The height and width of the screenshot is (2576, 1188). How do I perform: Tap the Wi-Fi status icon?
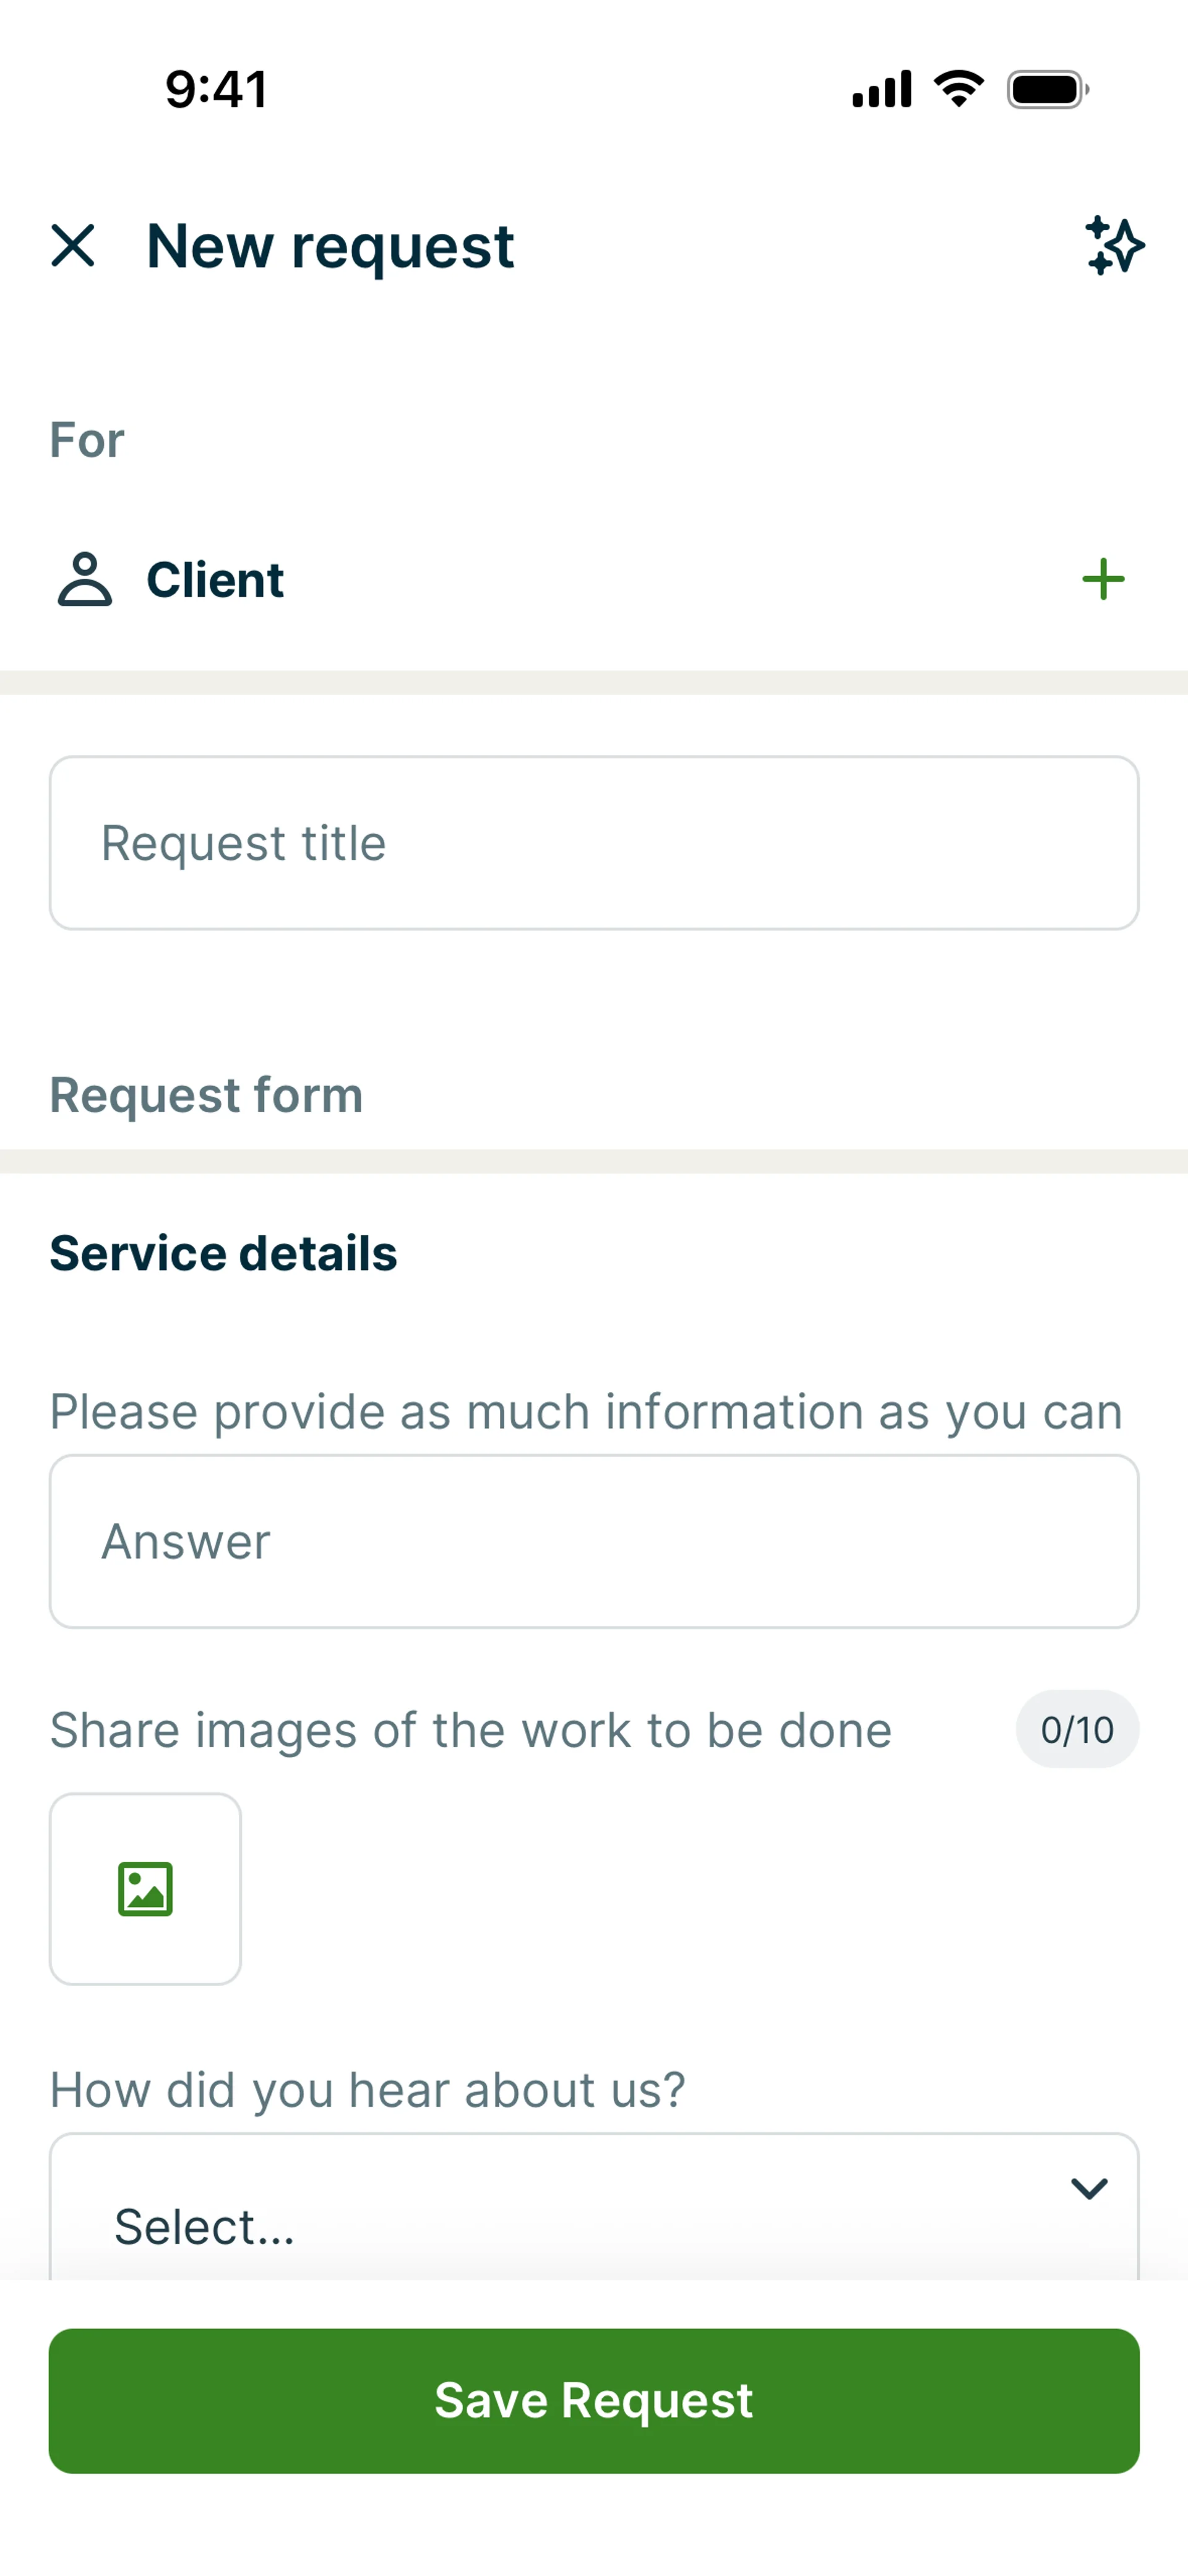point(959,89)
